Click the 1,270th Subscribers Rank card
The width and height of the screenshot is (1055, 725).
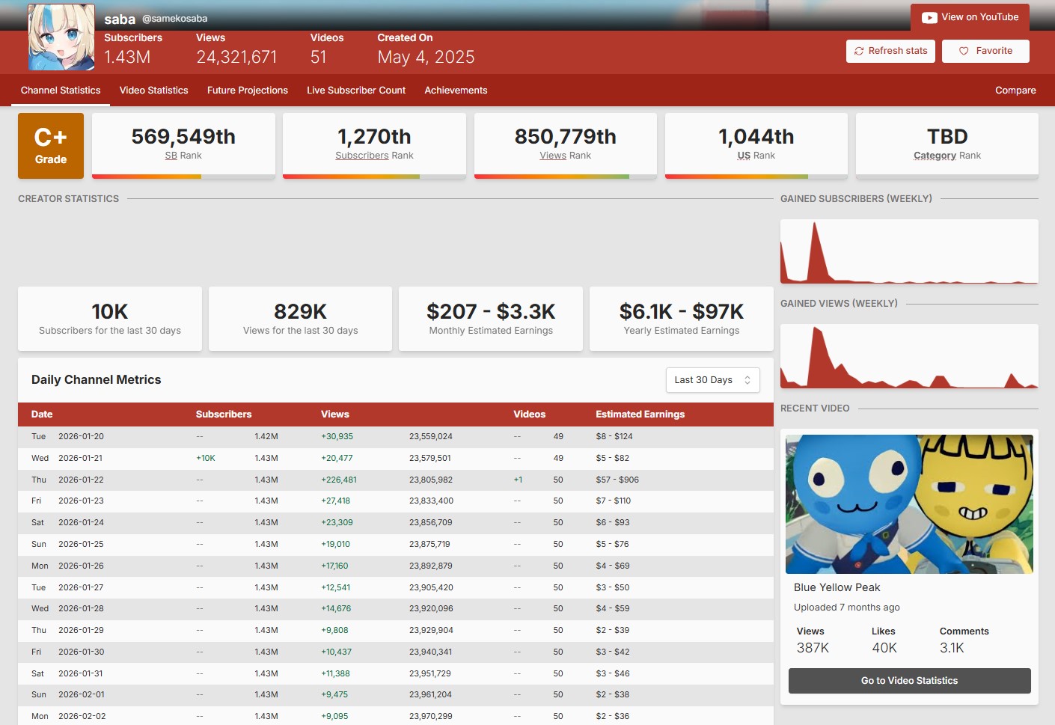(374, 146)
